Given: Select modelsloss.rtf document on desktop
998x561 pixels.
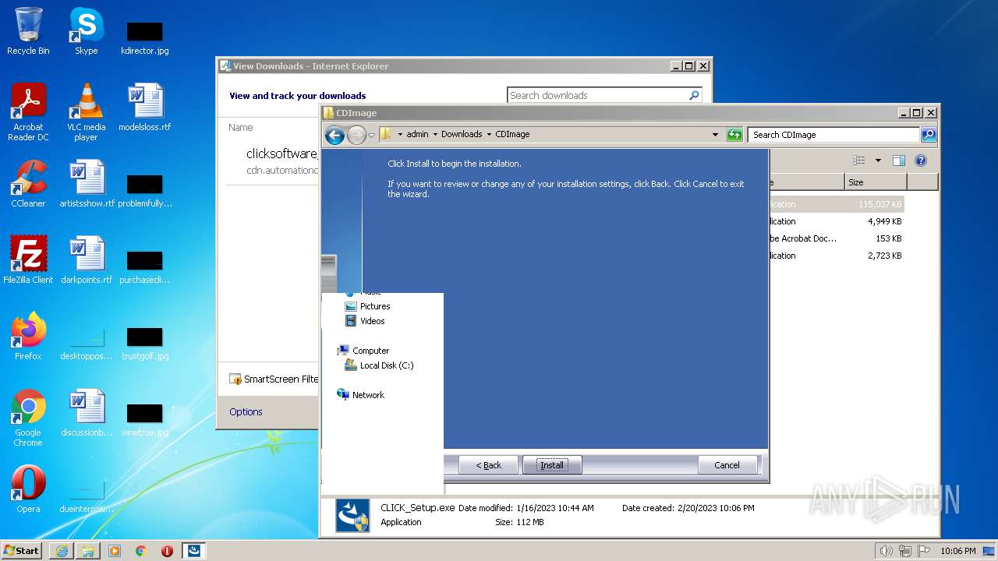Looking at the screenshot, I should point(145,108).
